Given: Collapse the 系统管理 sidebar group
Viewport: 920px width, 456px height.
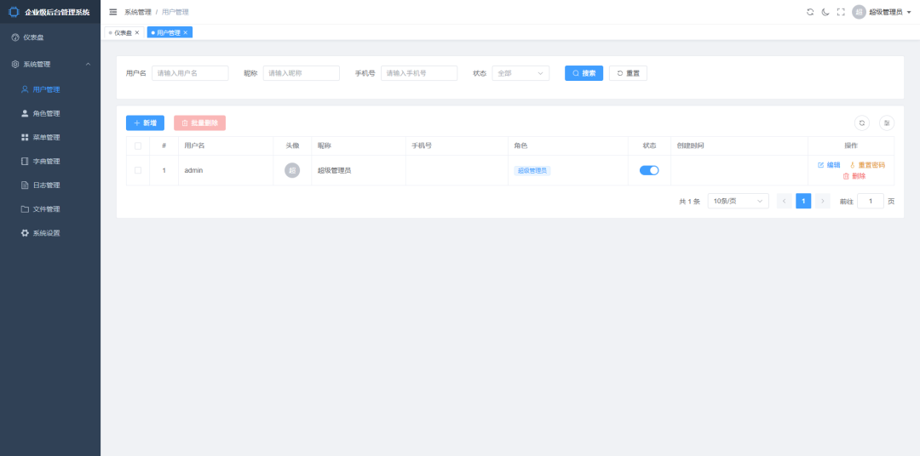Looking at the screenshot, I should 50,64.
